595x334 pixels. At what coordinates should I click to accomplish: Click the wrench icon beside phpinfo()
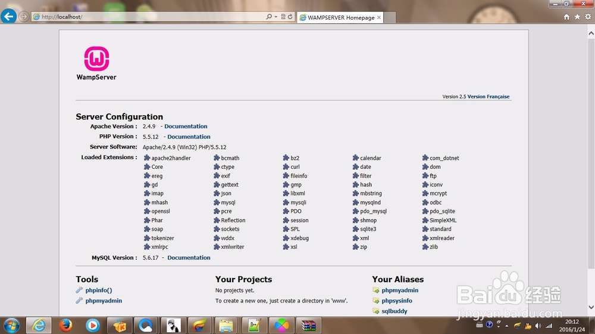click(x=79, y=290)
